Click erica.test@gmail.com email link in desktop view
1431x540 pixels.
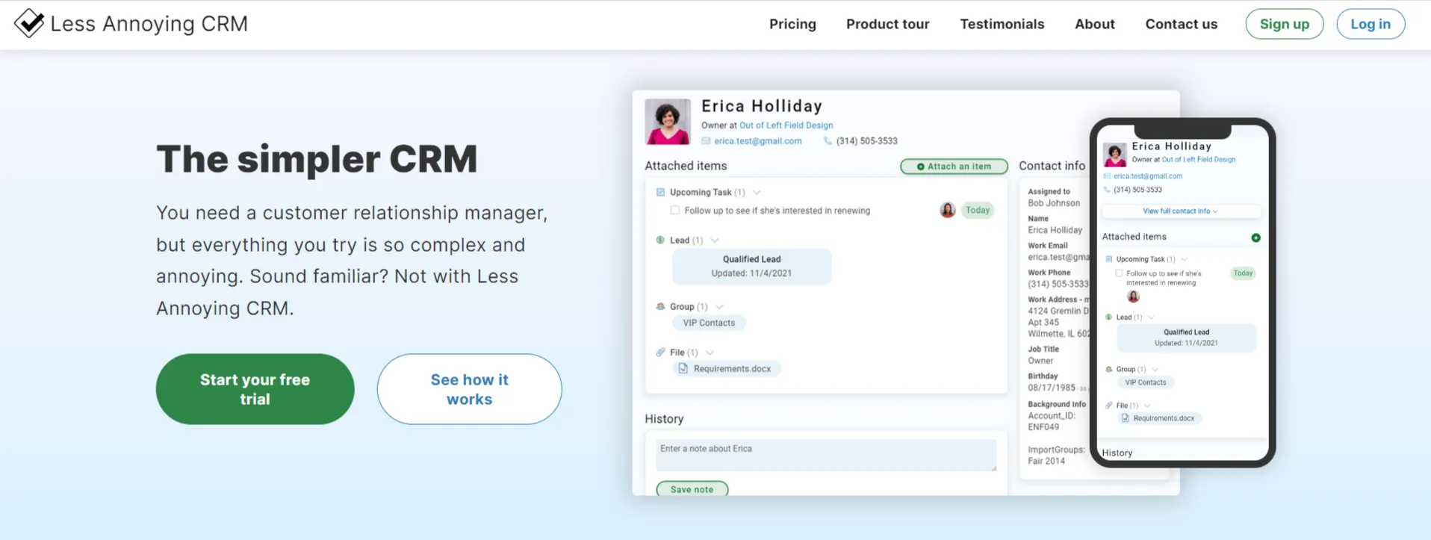point(757,141)
